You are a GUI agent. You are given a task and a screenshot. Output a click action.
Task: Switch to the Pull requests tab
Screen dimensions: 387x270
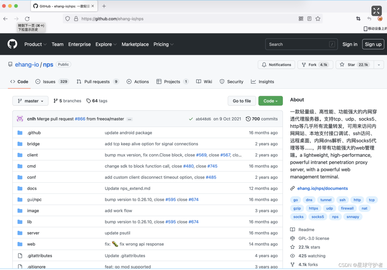[x=98, y=82]
